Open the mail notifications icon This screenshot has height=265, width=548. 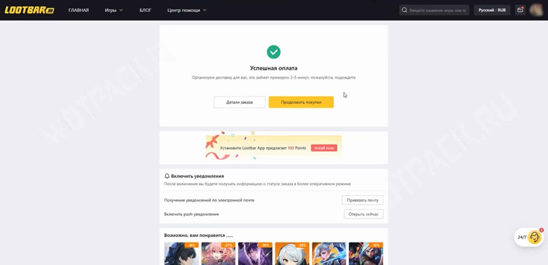(520, 10)
